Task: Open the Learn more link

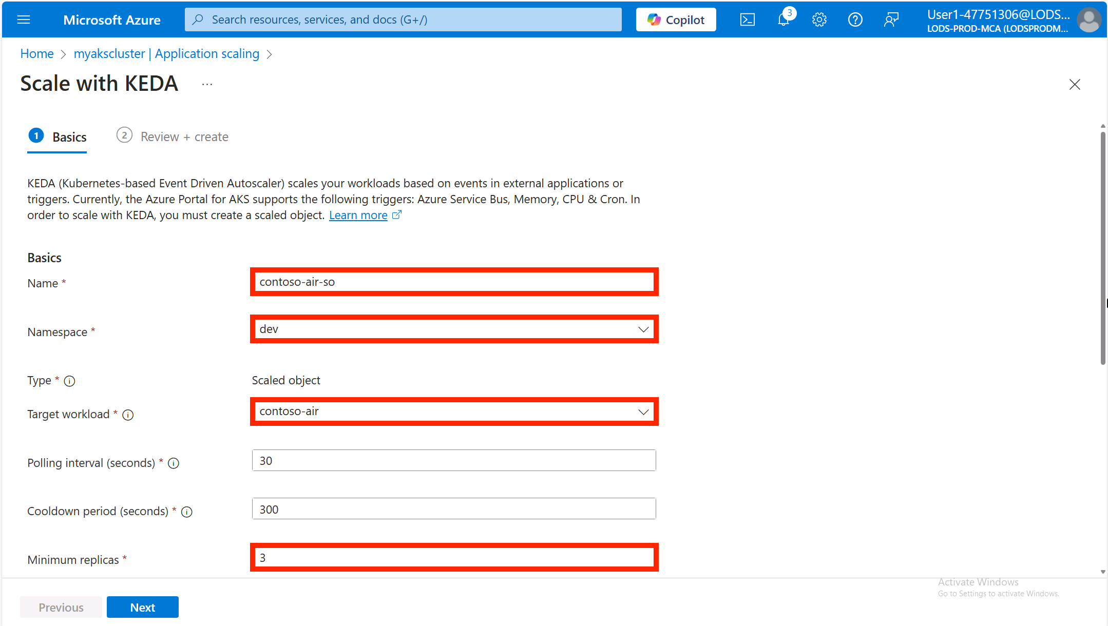Action: [x=358, y=215]
